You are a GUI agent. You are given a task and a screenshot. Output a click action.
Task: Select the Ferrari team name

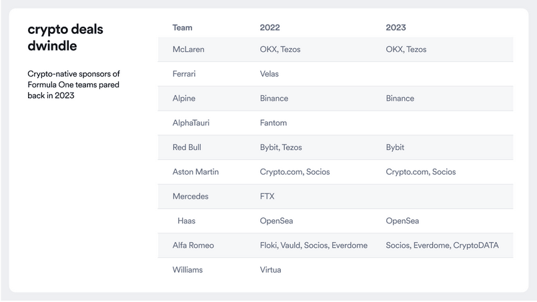(184, 73)
